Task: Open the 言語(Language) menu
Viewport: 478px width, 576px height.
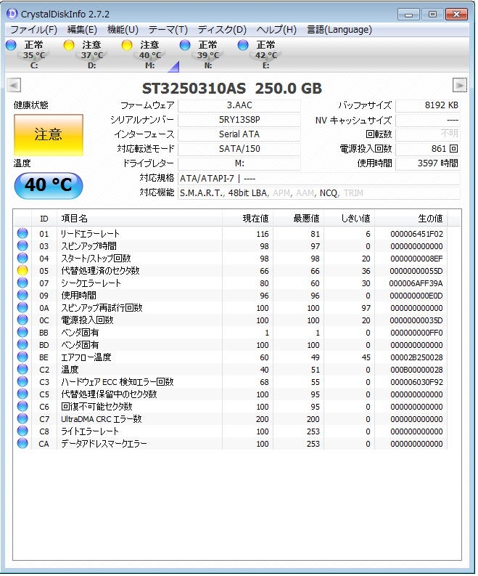Action: [339, 29]
